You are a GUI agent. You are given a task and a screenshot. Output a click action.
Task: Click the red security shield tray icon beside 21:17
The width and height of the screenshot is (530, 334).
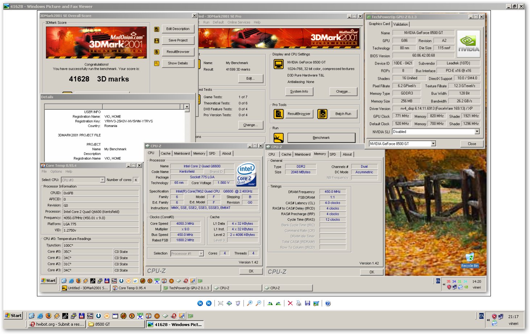(x=494, y=317)
